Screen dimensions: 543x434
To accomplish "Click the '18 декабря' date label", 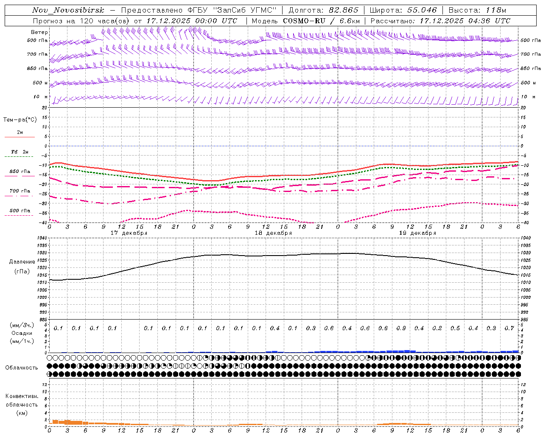I will tap(273, 233).
